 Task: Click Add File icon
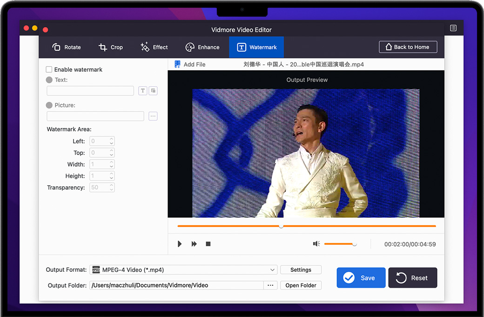[x=177, y=65]
